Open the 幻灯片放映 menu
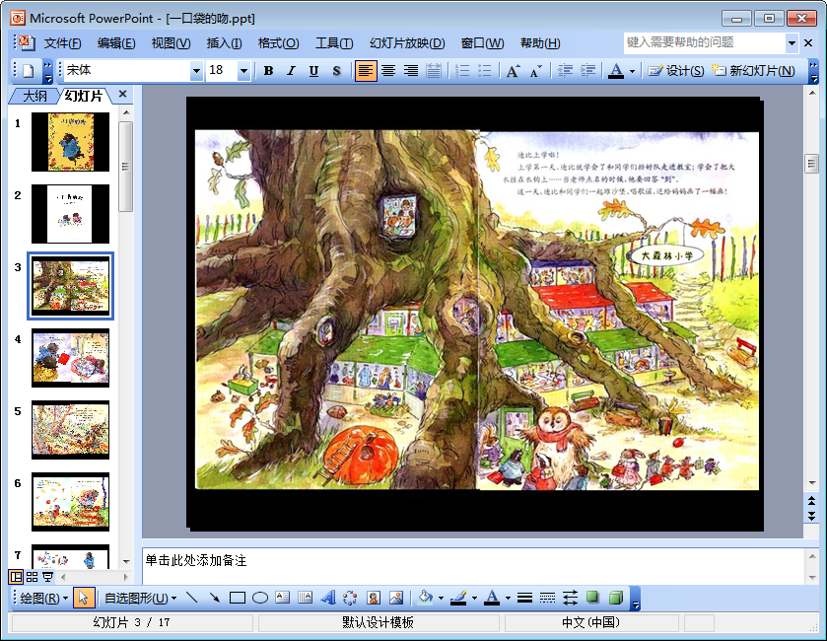Viewport: 827px width, 641px height. click(407, 43)
